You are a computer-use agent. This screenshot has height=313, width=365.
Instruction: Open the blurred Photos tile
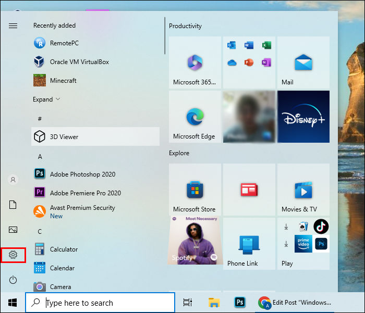[249, 117]
